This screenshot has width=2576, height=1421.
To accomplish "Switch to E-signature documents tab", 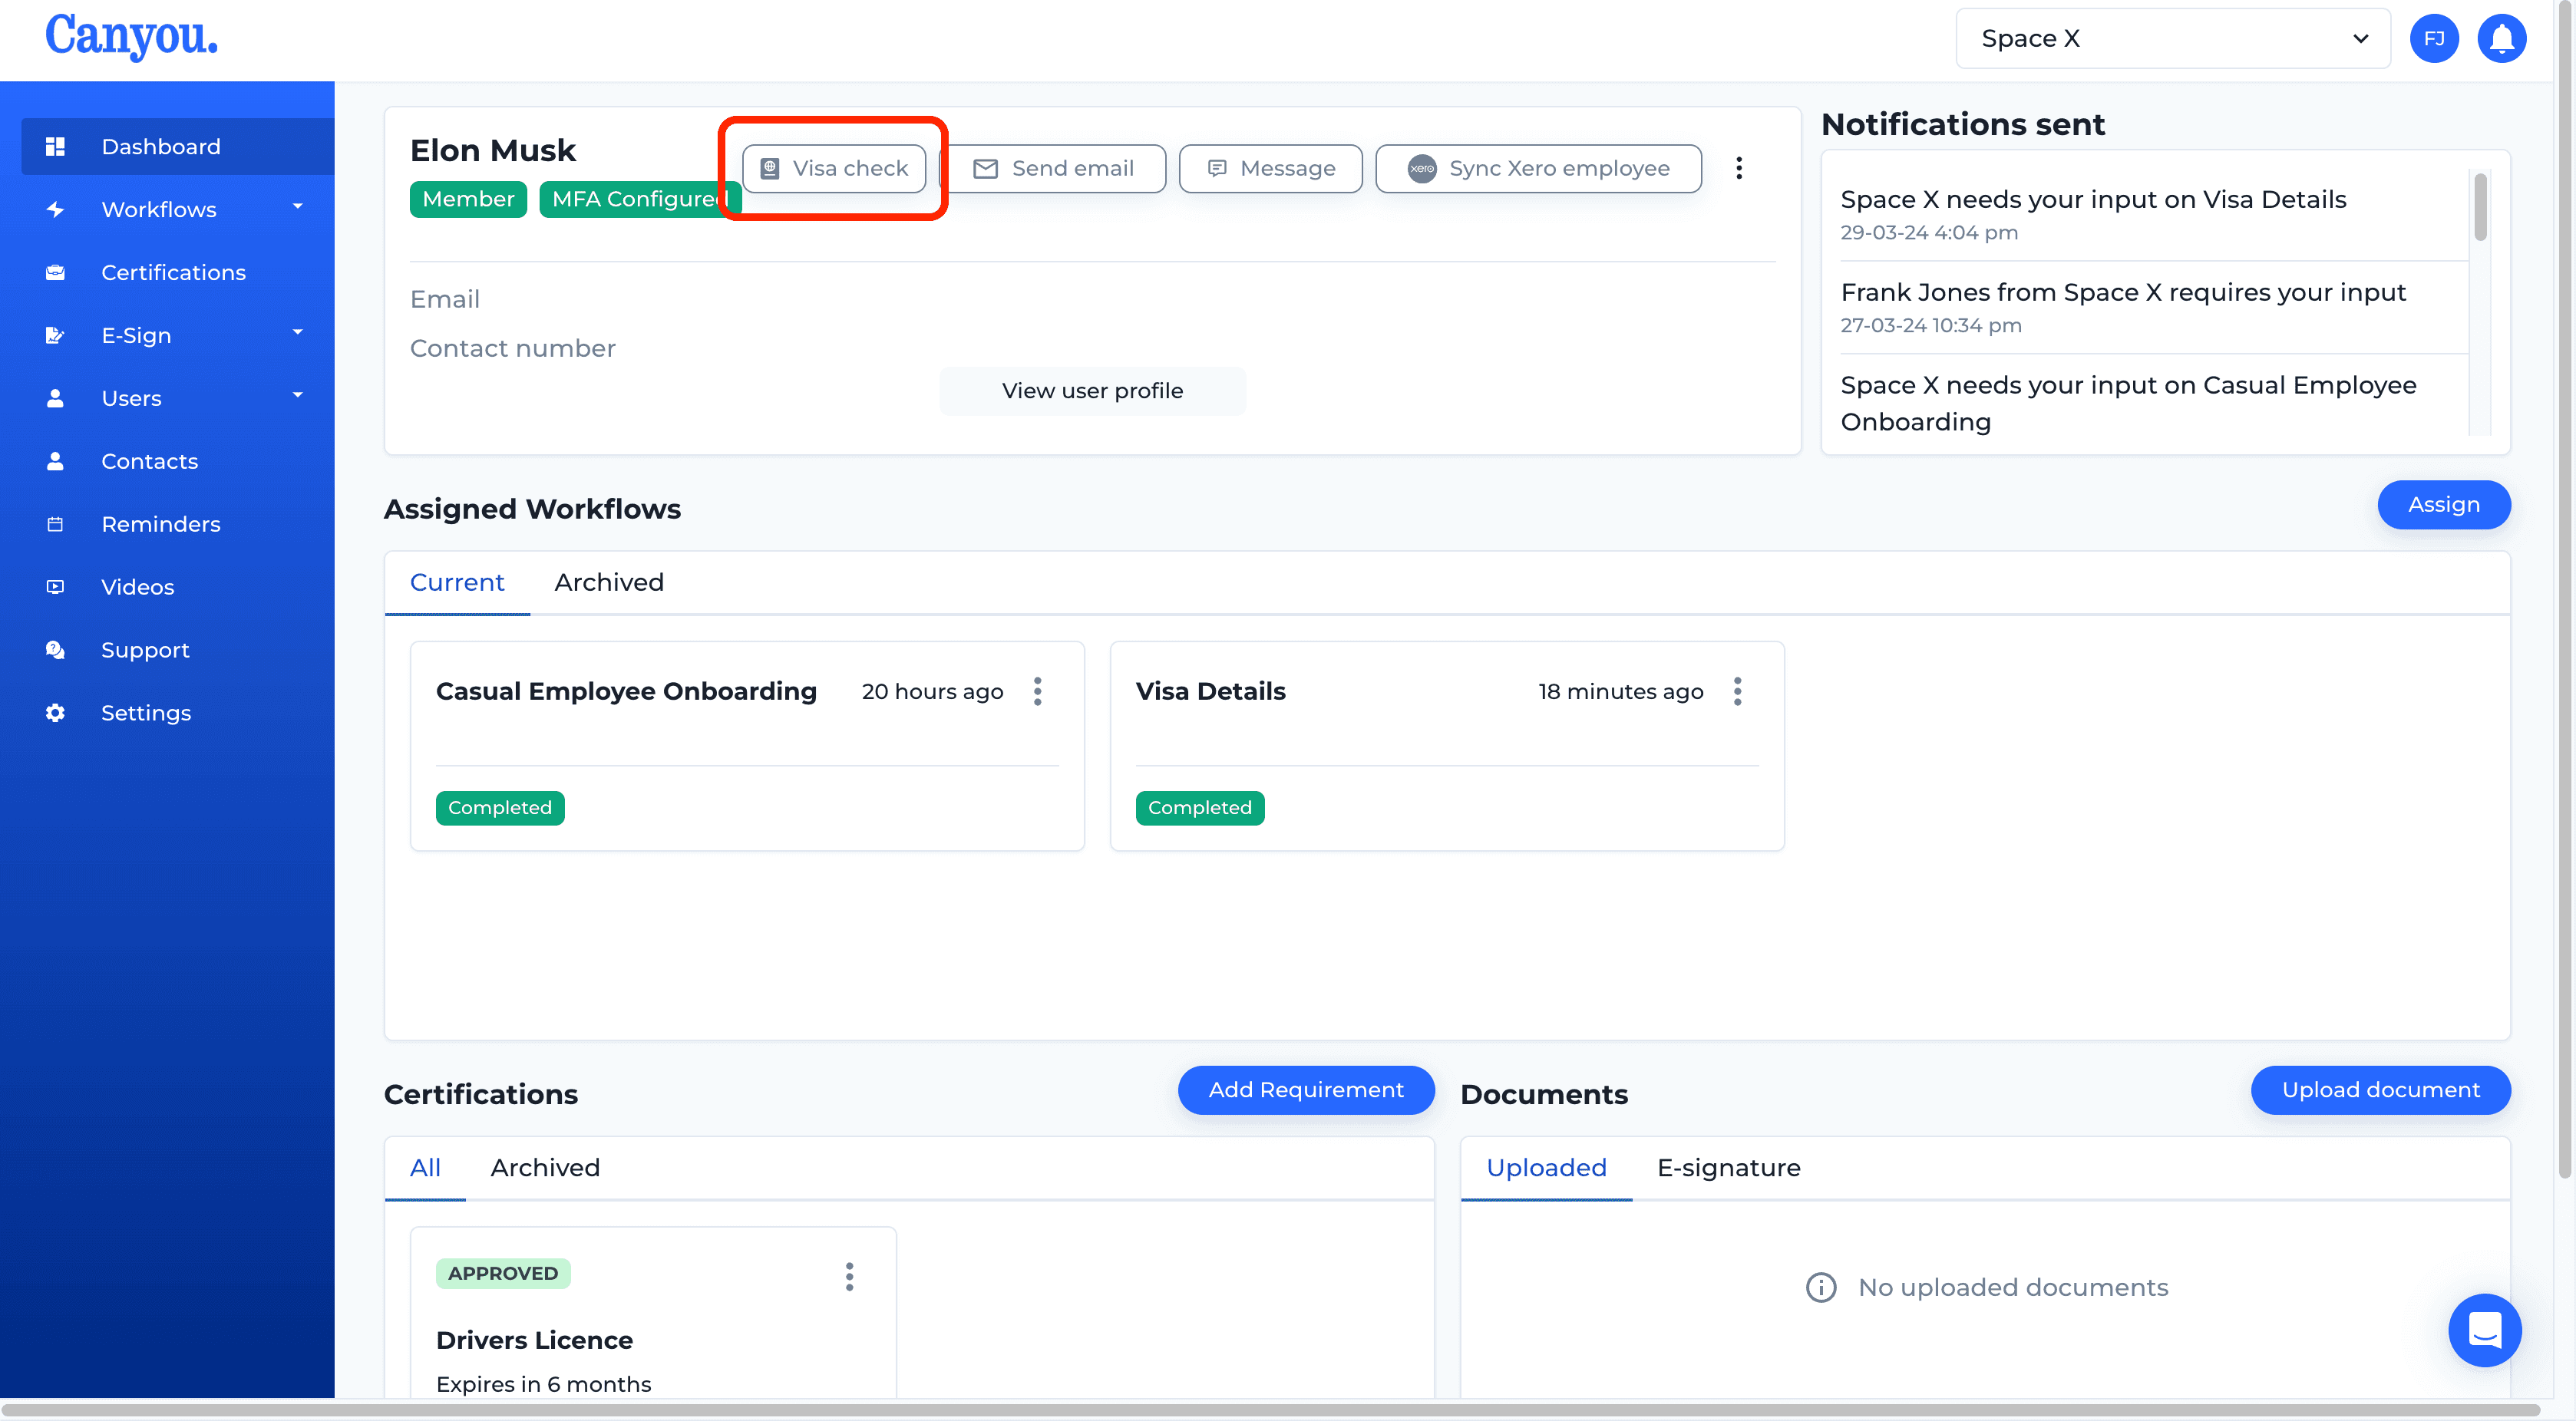I will pyautogui.click(x=1728, y=1168).
